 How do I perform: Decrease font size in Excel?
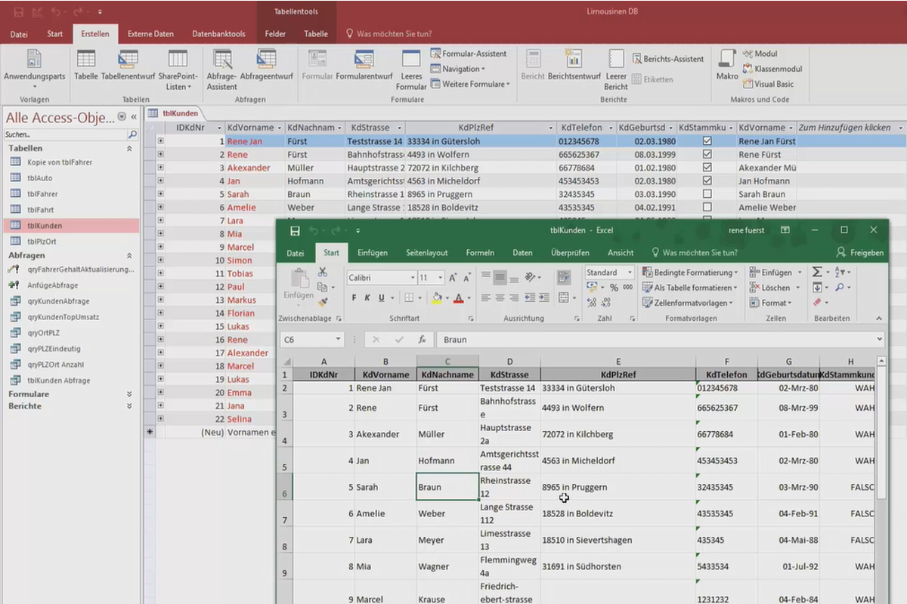point(466,278)
